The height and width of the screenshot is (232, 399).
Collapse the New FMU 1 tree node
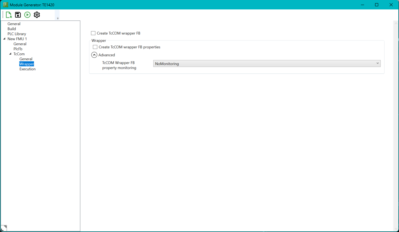coord(4,39)
